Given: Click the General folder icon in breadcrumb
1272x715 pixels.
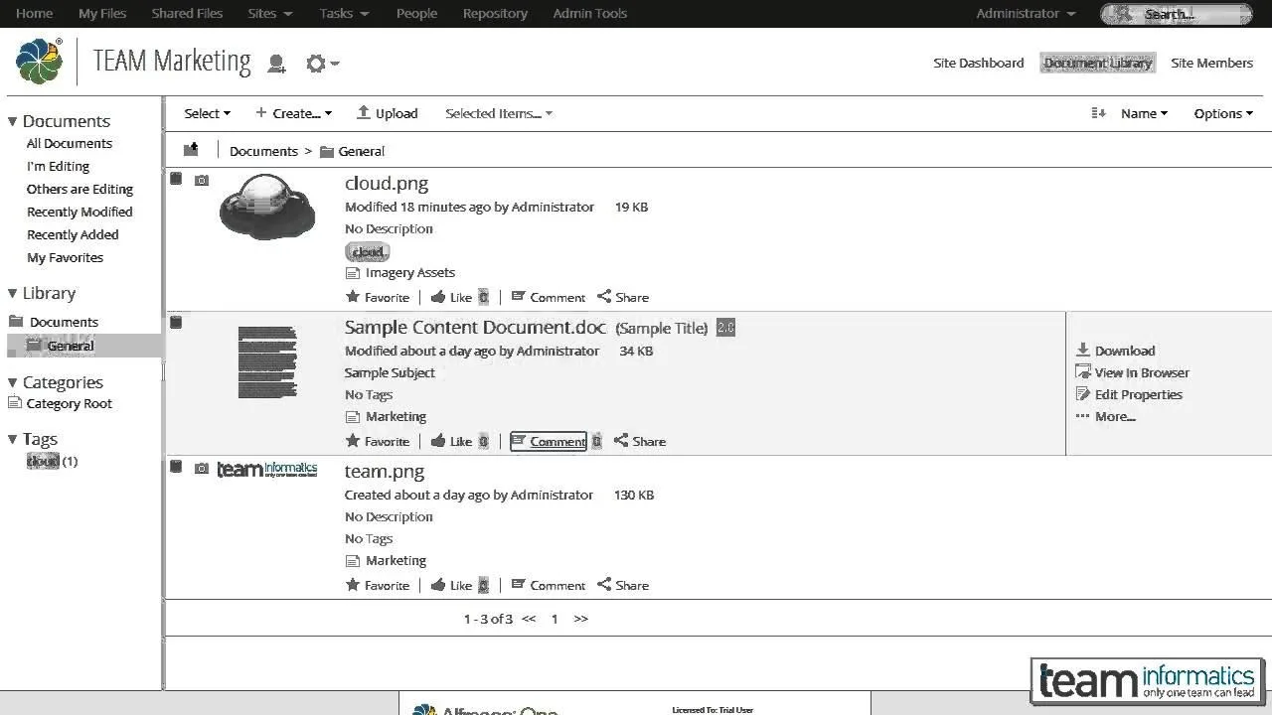Looking at the screenshot, I should (x=326, y=151).
